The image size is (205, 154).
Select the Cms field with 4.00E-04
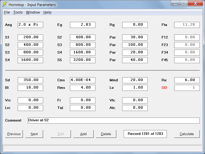click(x=83, y=80)
